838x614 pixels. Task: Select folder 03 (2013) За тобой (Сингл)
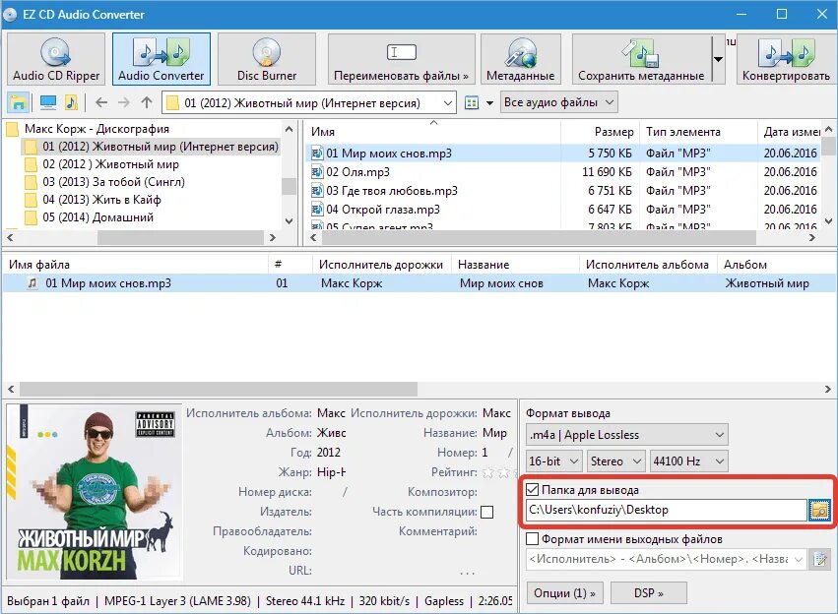pos(113,181)
